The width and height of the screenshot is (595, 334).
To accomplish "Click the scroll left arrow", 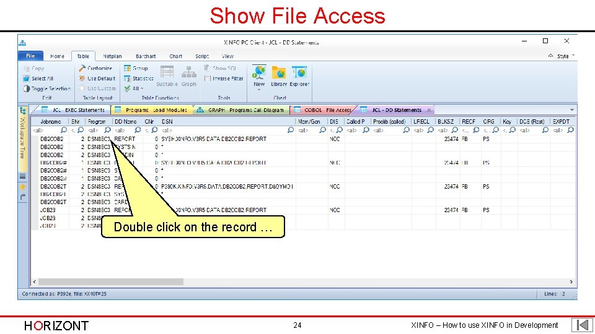I will coord(35,282).
